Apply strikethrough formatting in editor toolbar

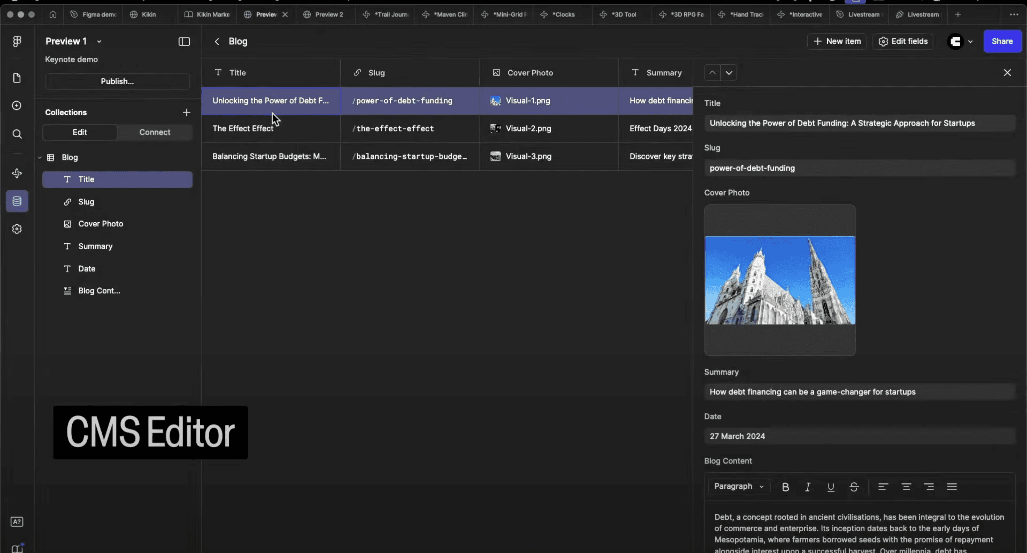(x=854, y=487)
